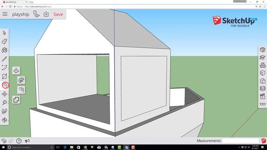Download the model with the download icon
The width and height of the screenshot is (267, 150).
46,14
